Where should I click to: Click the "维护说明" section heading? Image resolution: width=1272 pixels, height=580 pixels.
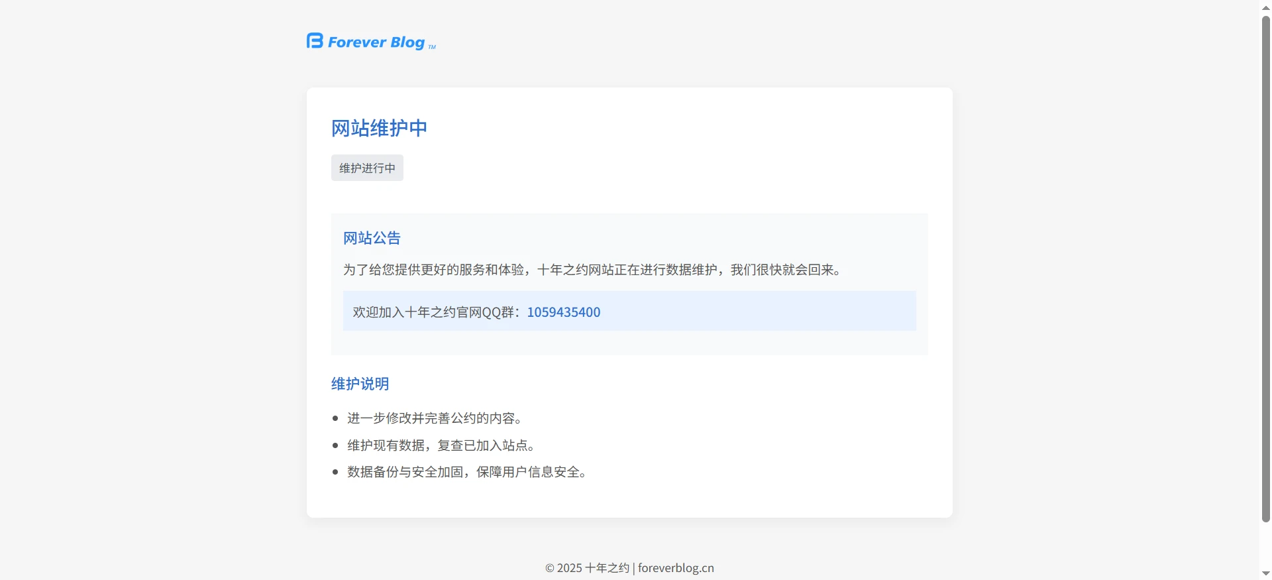[360, 384]
